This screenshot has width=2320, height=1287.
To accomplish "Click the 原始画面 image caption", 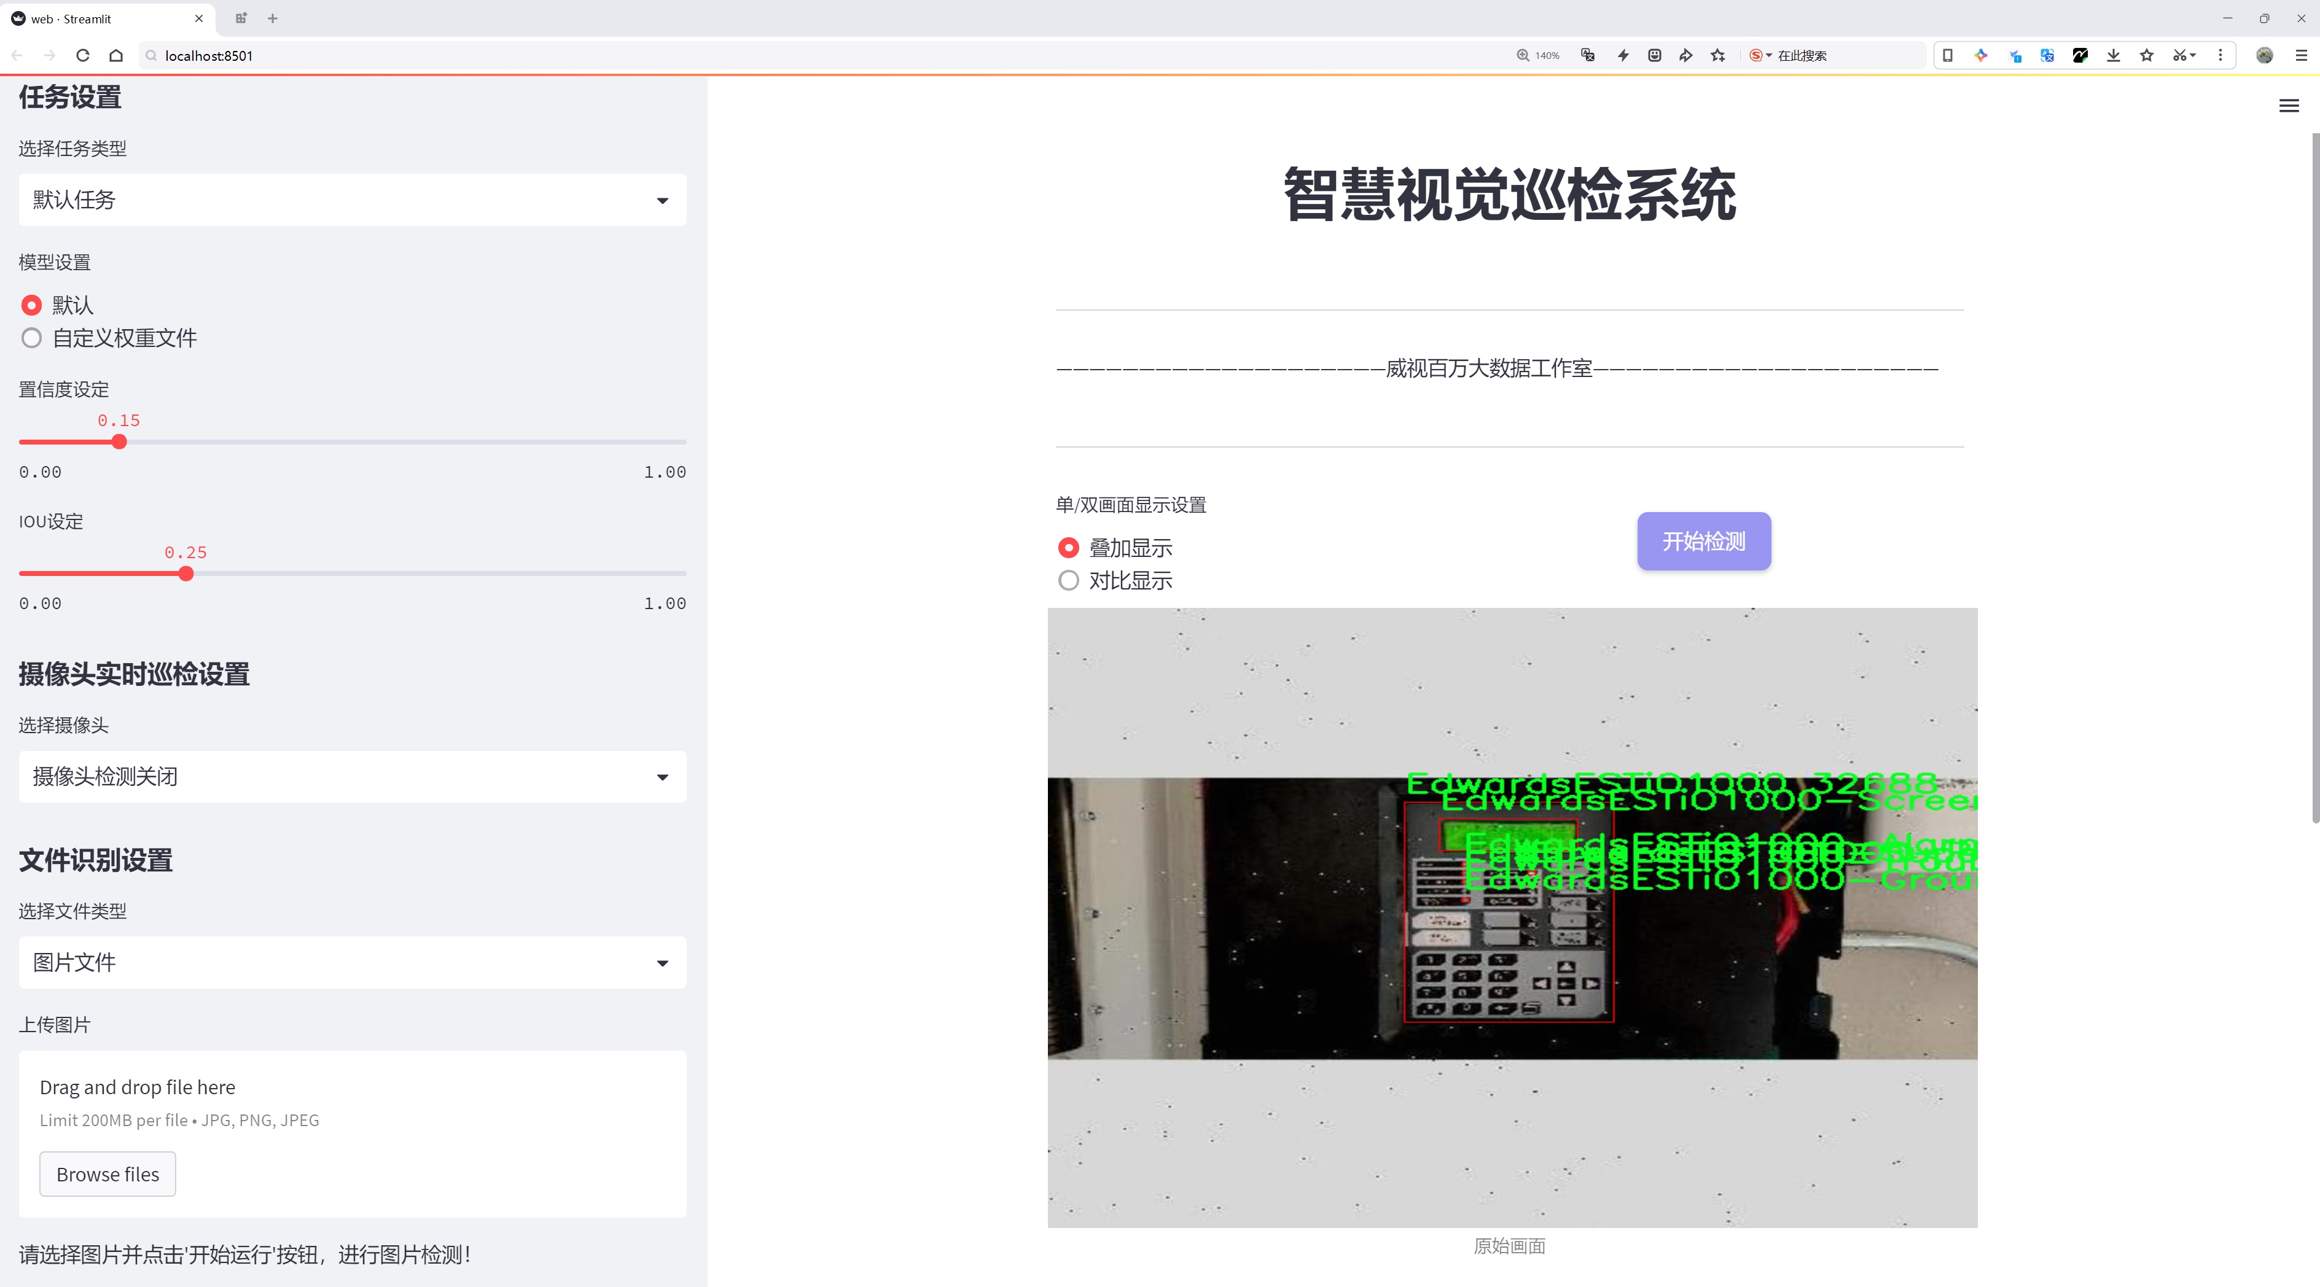I will click(x=1509, y=1246).
